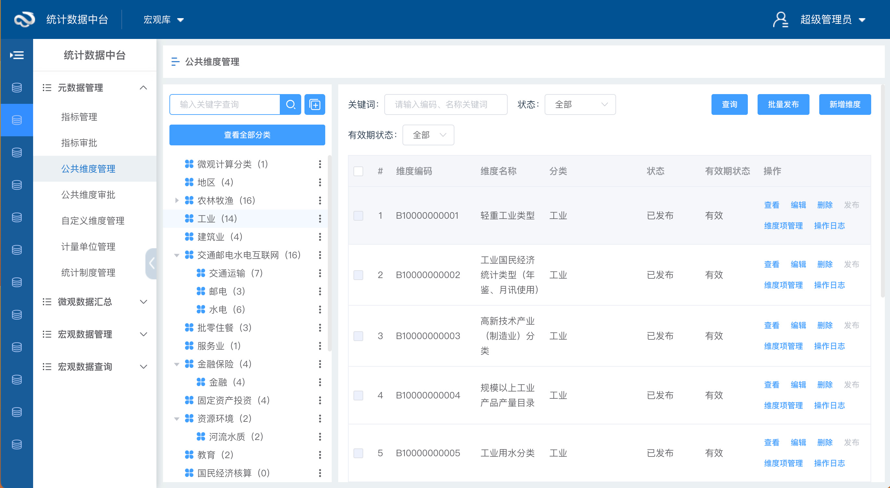Click the sidebar collapse icon at top left

pyautogui.click(x=17, y=55)
